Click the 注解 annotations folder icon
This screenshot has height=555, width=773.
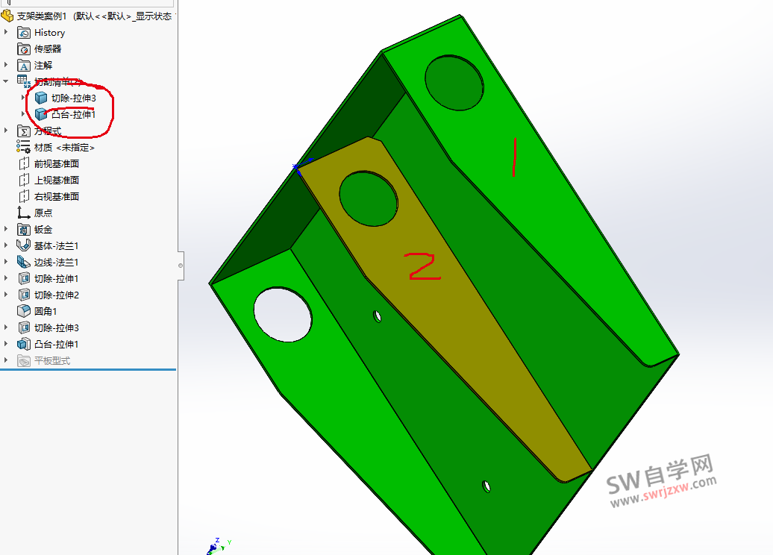tap(22, 65)
